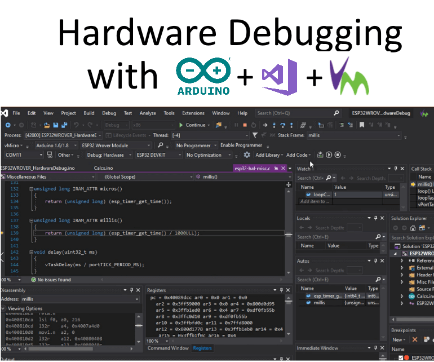Click the vMicro menu button
This screenshot has width=434, height=362.
click(x=14, y=145)
